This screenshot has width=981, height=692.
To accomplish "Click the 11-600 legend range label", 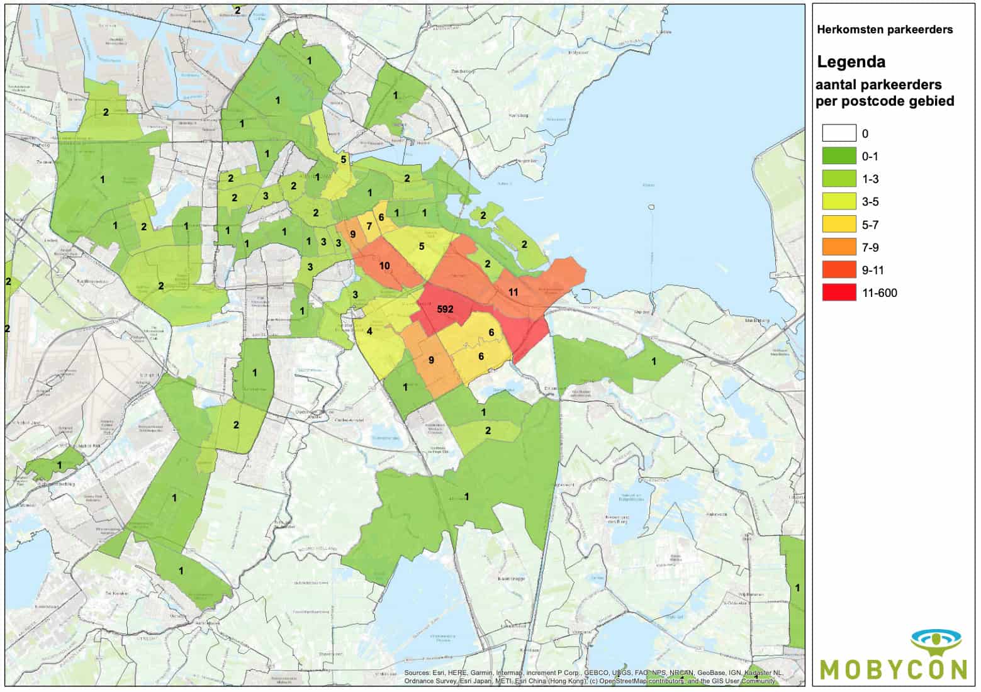I will click(879, 293).
